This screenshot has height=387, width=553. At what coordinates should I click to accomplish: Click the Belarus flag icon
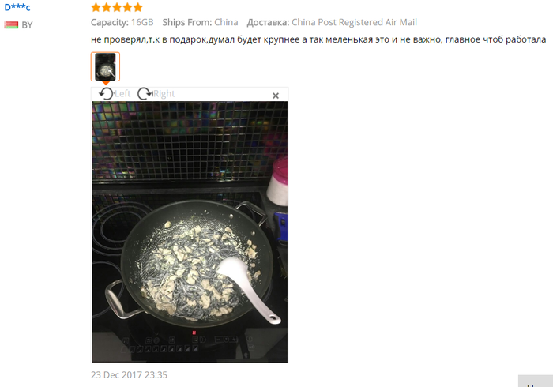coord(11,25)
